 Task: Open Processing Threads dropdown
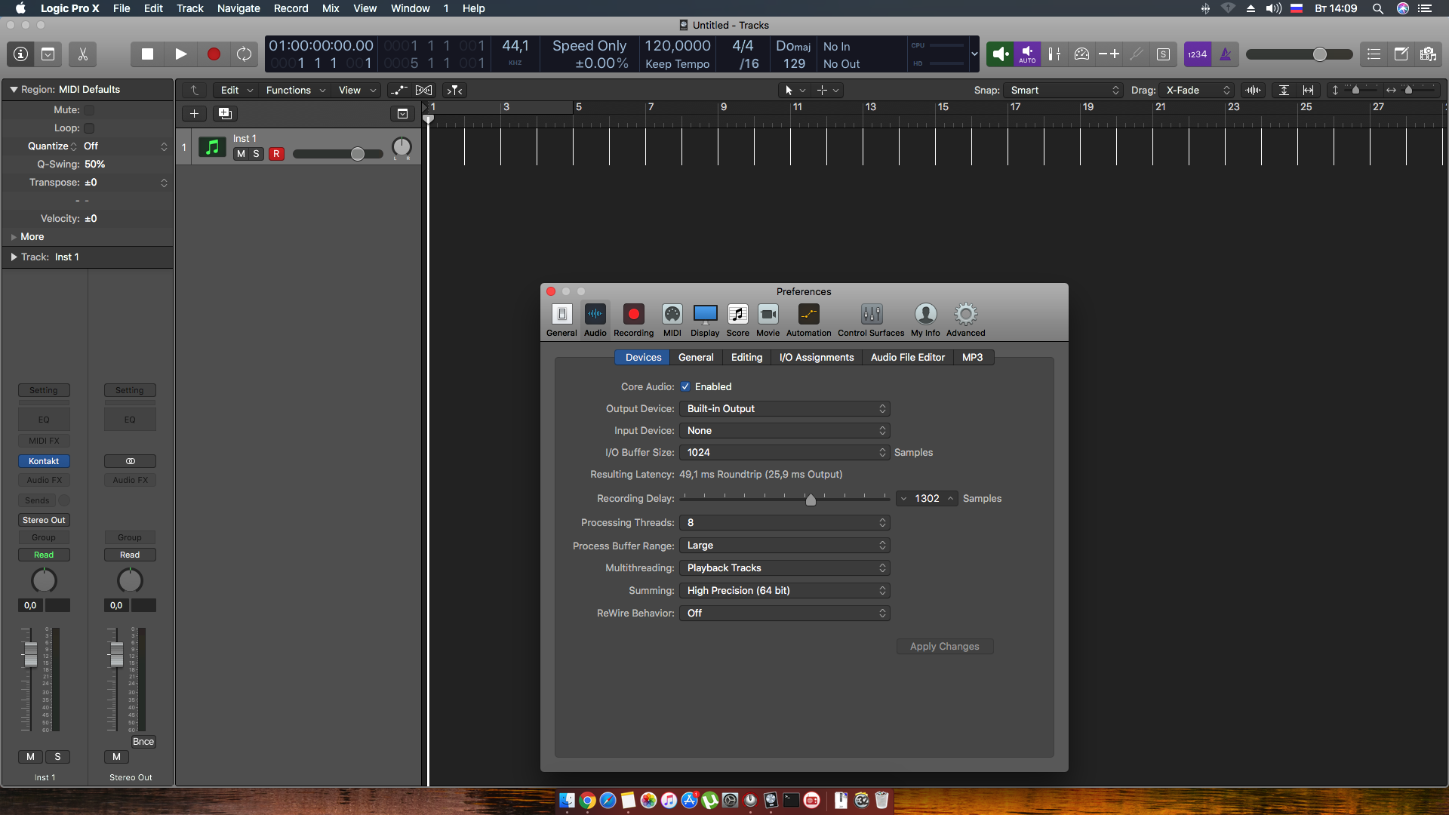pos(784,523)
